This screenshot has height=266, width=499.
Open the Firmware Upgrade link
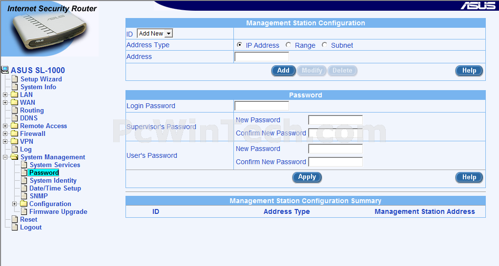point(58,212)
